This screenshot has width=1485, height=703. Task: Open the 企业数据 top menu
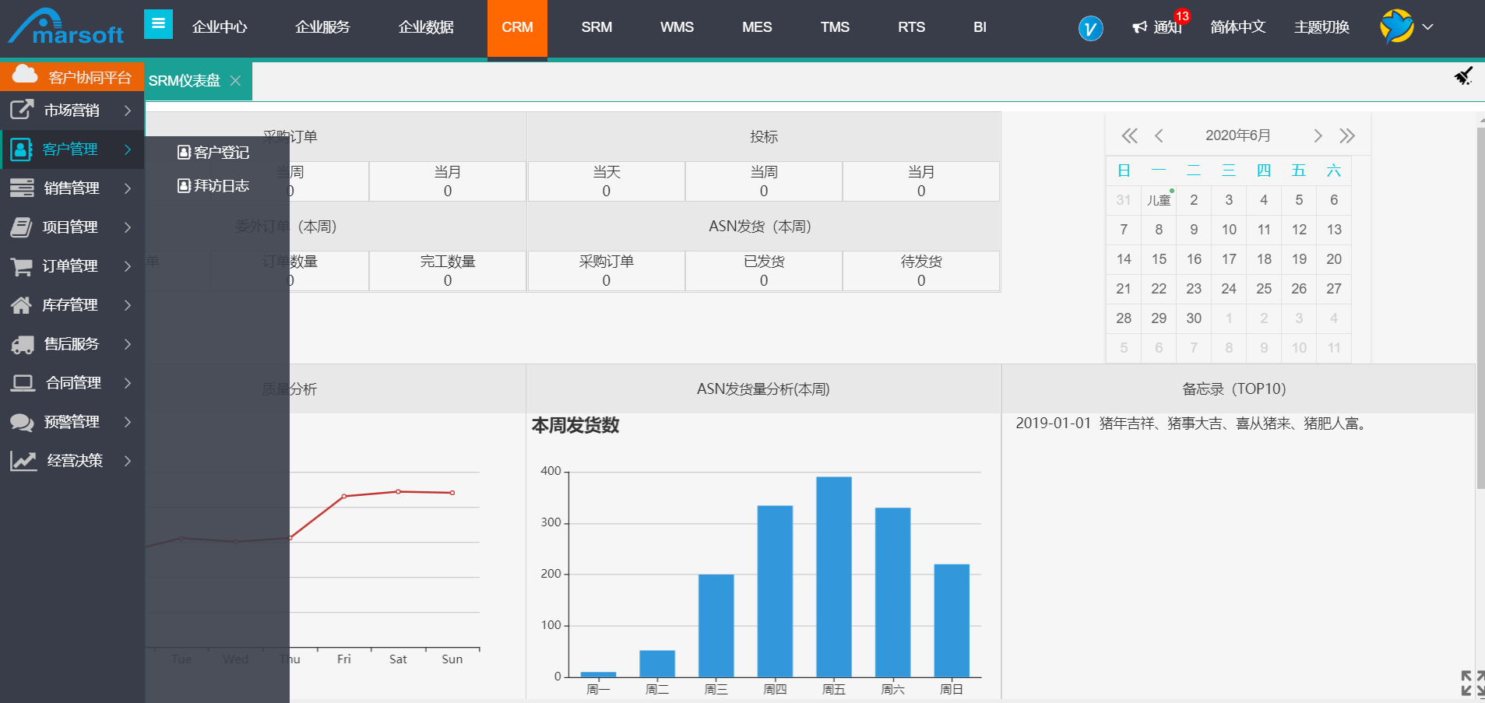click(426, 27)
